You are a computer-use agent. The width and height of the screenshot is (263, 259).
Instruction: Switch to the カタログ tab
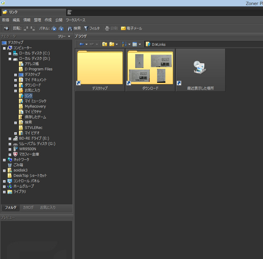click(28, 208)
